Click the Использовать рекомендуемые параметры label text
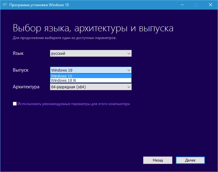The height and width of the screenshot is (172, 218). point(74,104)
